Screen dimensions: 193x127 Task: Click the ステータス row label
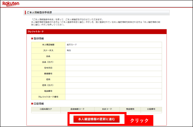pos(48,50)
